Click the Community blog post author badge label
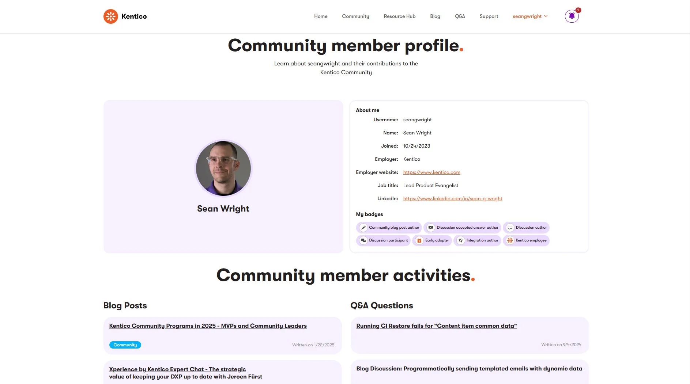690x384 pixels. (x=394, y=228)
